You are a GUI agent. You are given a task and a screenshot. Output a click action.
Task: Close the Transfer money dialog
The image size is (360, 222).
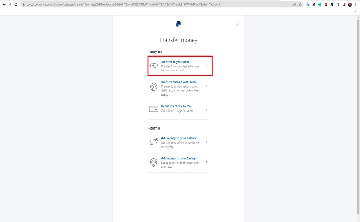(x=238, y=24)
